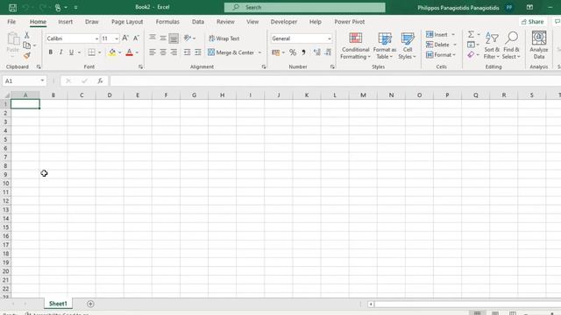This screenshot has width=561, height=315.
Task: Open Sort & Filter menu
Action: pos(492,45)
